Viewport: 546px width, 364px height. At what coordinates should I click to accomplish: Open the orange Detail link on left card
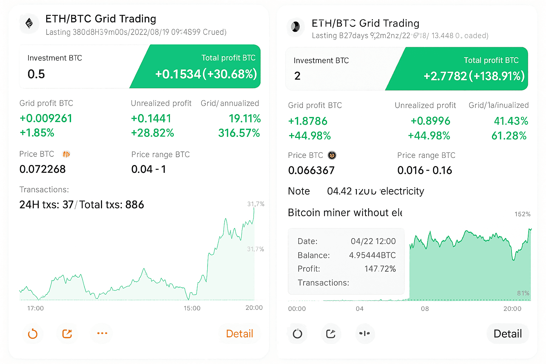(240, 333)
